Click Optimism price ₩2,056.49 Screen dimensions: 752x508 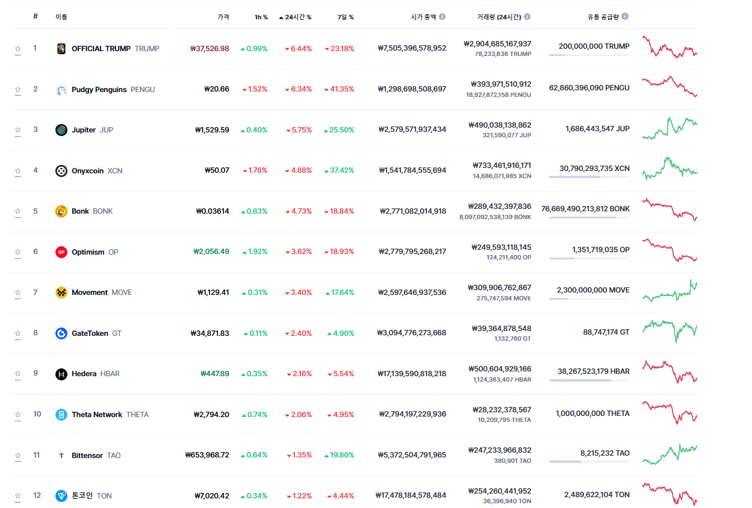pyautogui.click(x=211, y=252)
